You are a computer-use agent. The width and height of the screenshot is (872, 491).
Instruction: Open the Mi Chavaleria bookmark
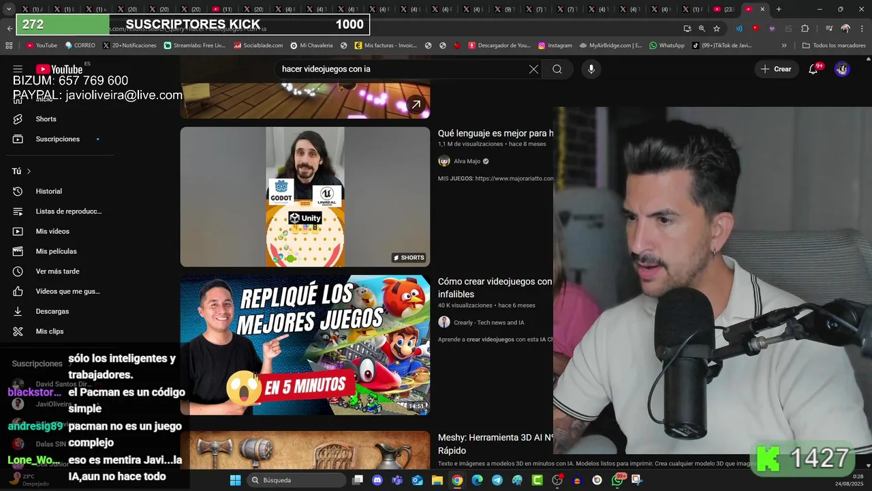pos(311,46)
